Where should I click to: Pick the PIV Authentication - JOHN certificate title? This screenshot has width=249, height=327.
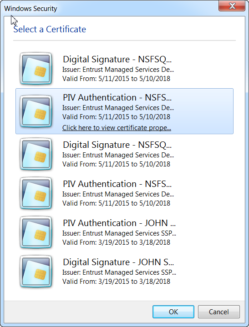(x=119, y=223)
